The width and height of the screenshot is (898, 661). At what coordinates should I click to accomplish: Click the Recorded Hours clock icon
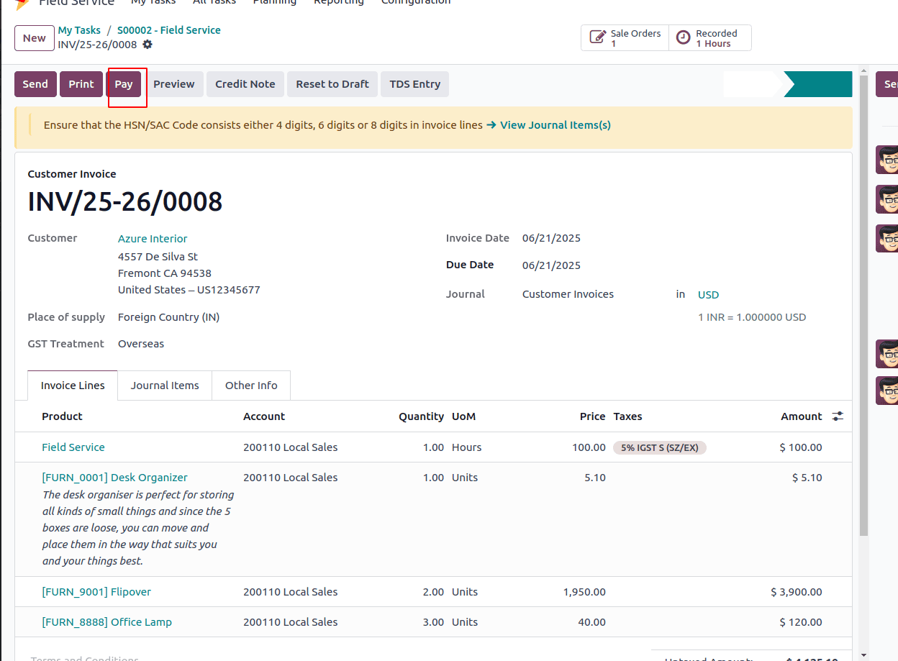pos(683,37)
